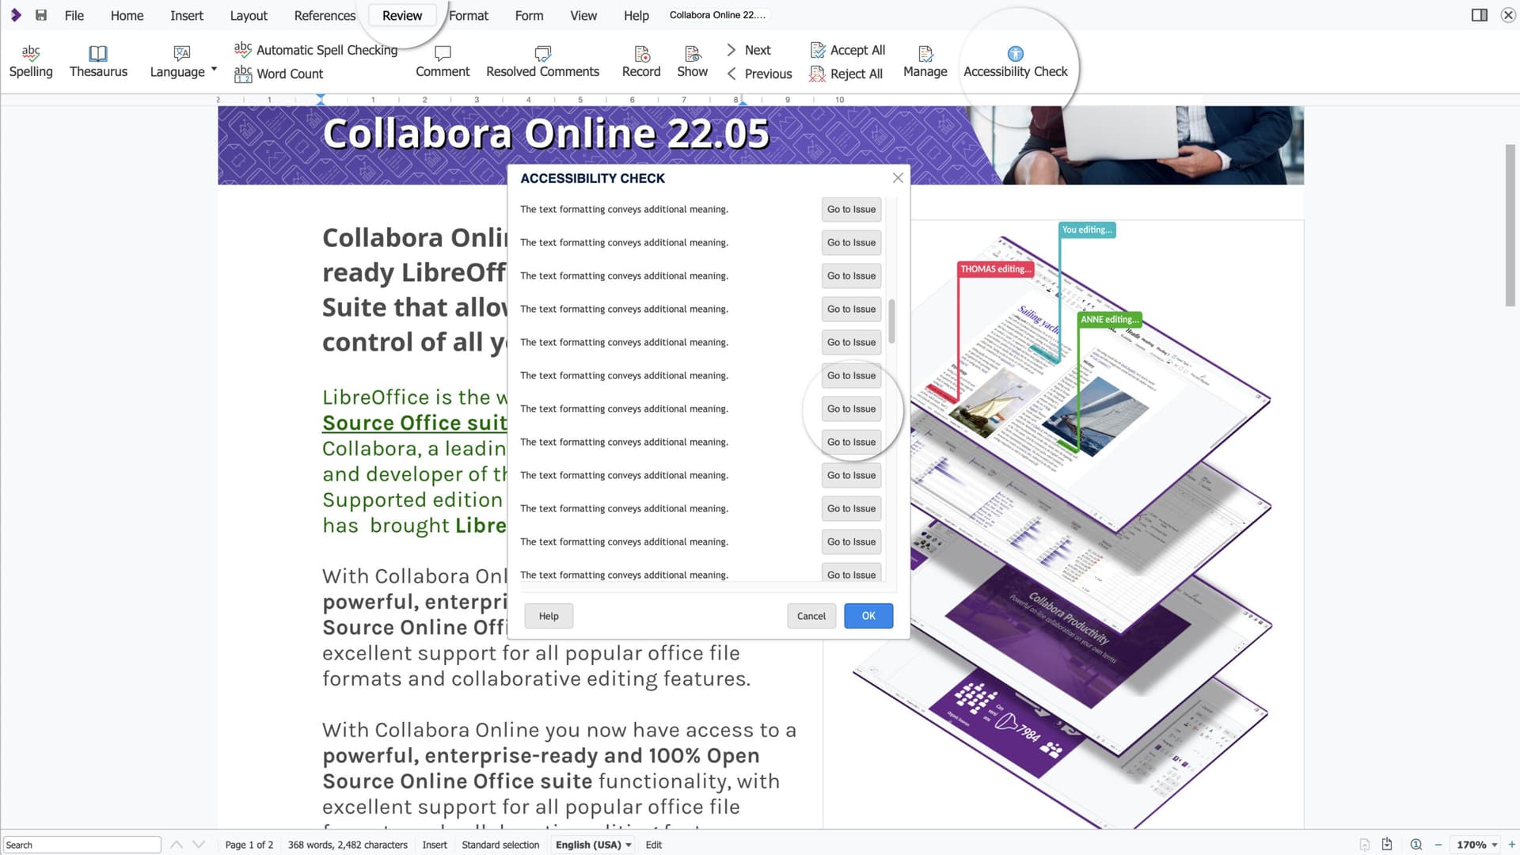Screen dimensions: 1520x855
Task: Click the Accessibility Check issue list scrollbar
Action: tap(892, 321)
